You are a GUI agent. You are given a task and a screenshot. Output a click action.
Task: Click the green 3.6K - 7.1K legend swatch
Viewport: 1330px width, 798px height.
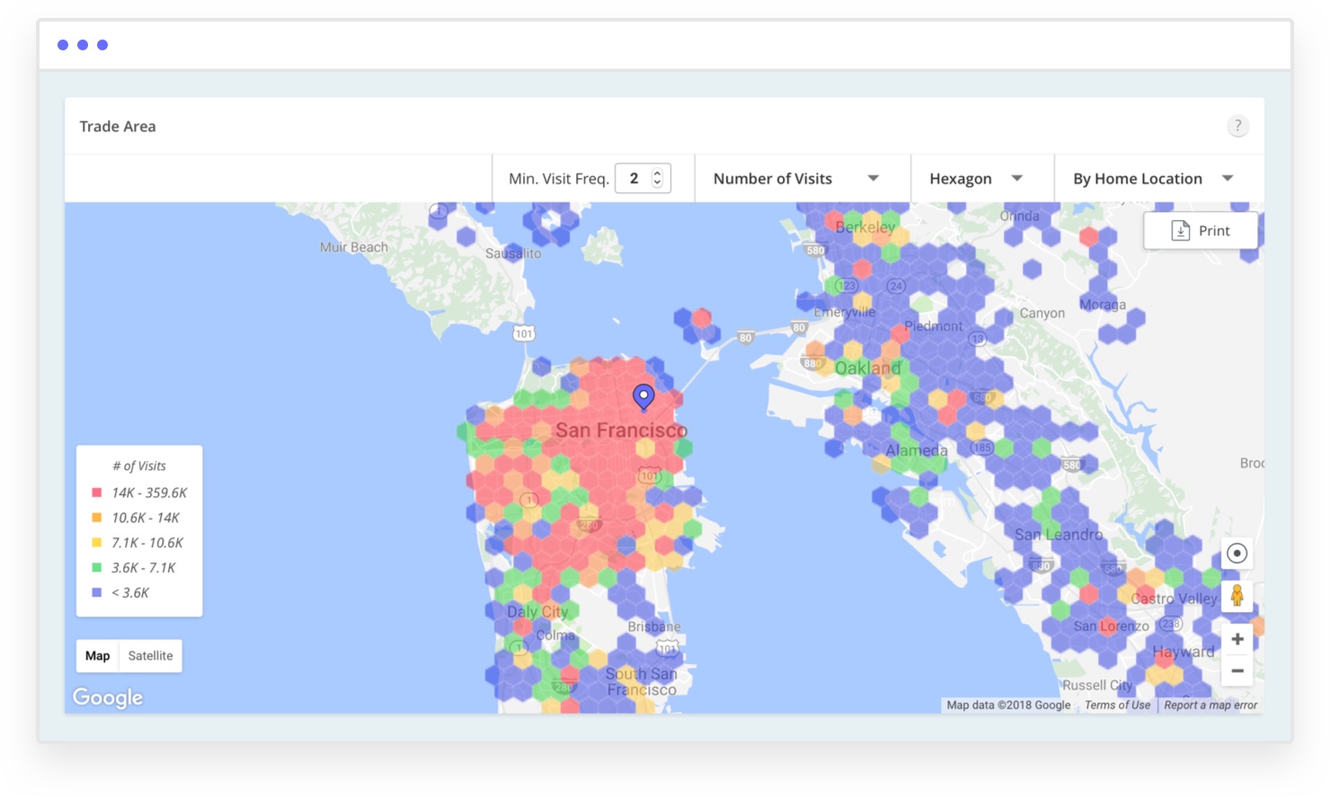97,568
